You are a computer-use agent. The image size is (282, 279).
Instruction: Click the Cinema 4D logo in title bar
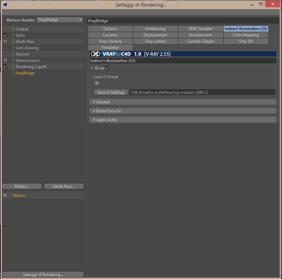point(5,5)
